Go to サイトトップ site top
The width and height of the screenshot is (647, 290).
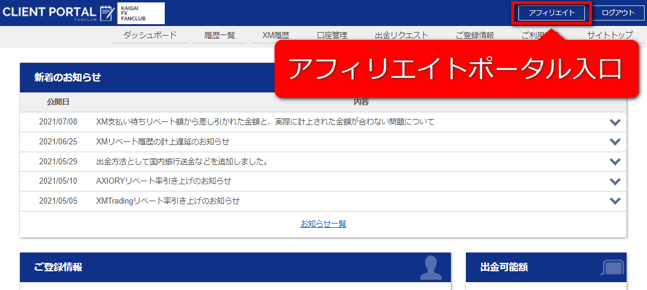pos(610,36)
